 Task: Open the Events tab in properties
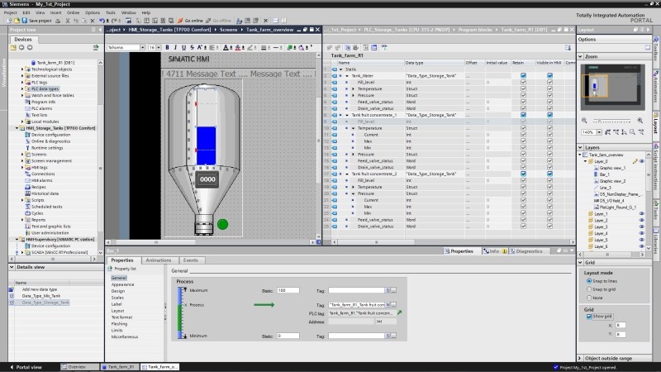(191, 260)
